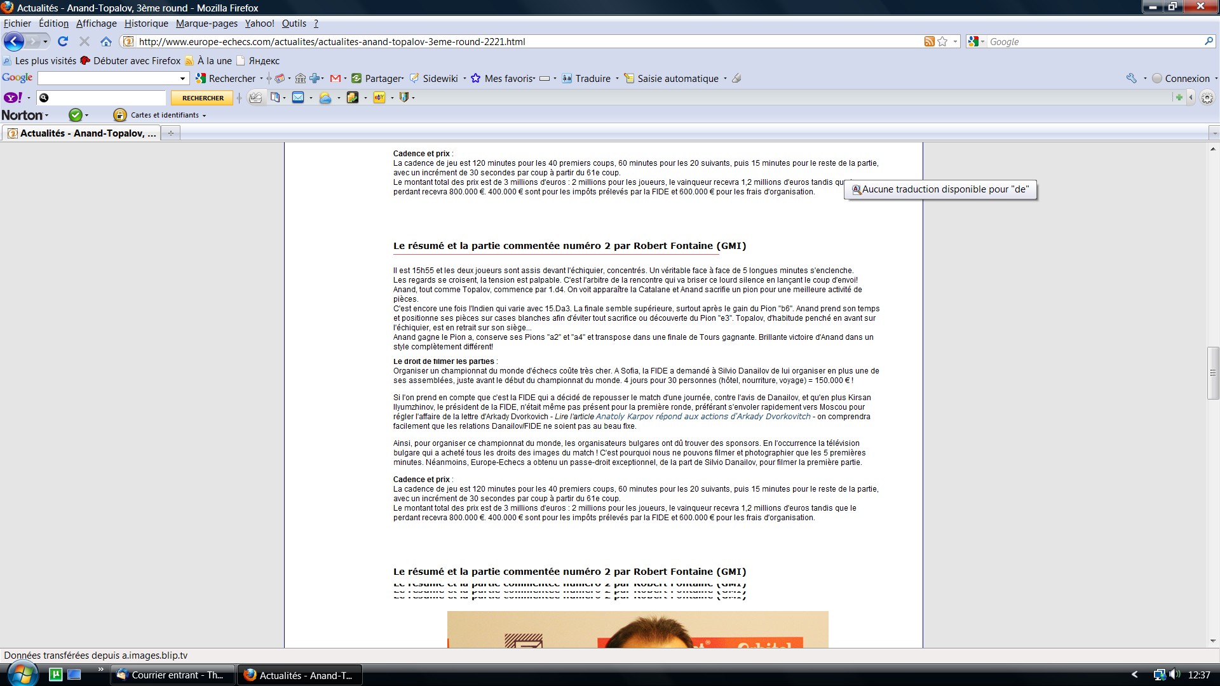Open the Historique menu

pyautogui.click(x=146, y=24)
